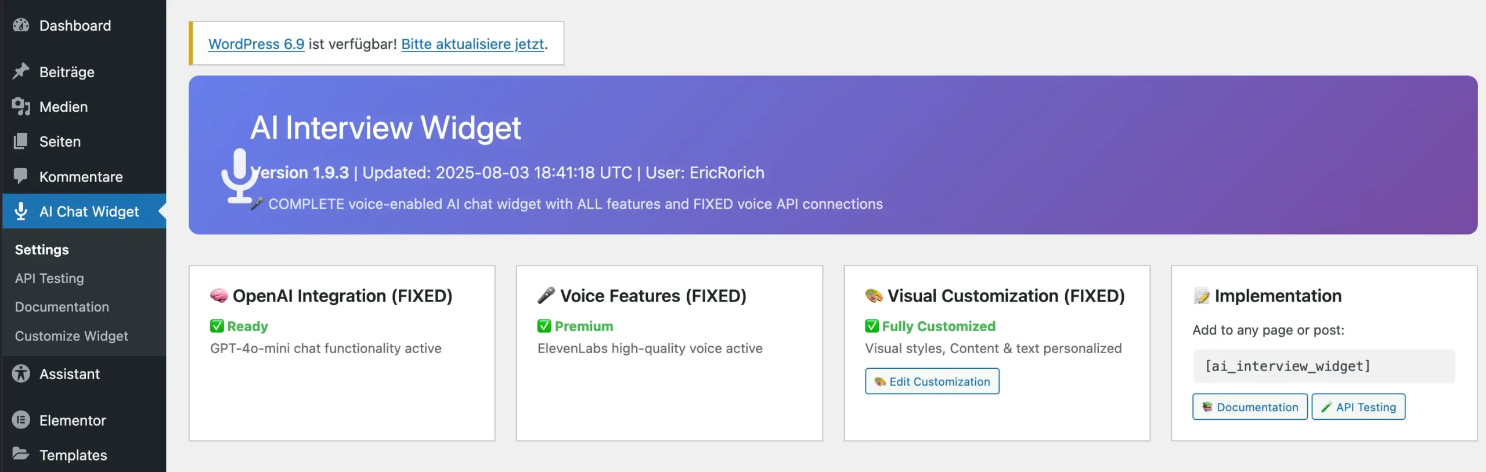Screen dimensions: 1486x472
Task: Click the Templates folder icon
Action: point(21,455)
